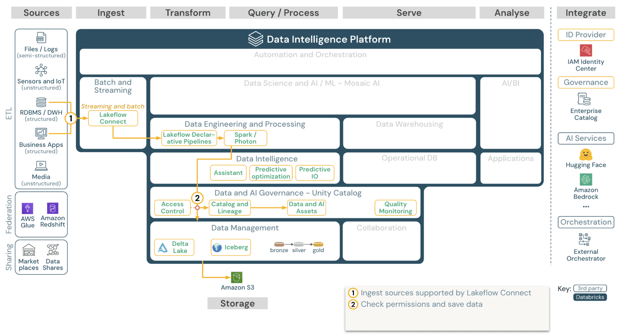620x336 pixels.
Task: Select the Delta Lake icon
Action: click(x=163, y=247)
